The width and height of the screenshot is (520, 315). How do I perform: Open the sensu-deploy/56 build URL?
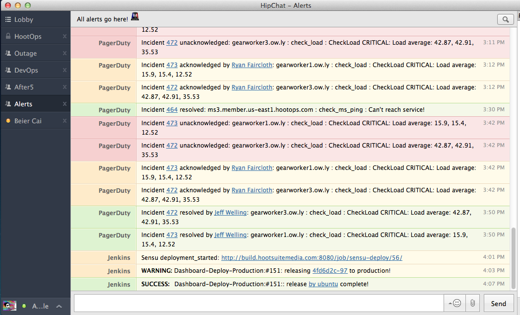click(x=312, y=257)
